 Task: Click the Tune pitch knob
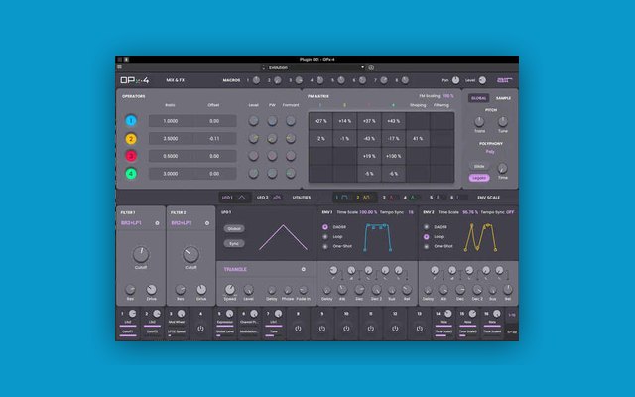click(503, 121)
